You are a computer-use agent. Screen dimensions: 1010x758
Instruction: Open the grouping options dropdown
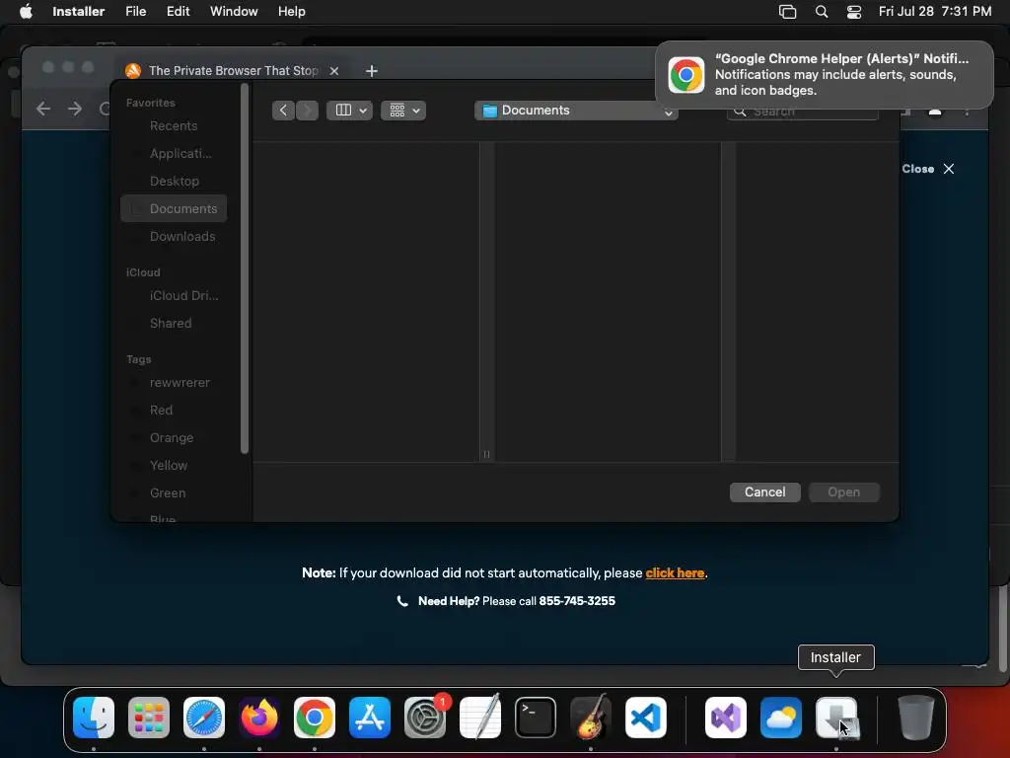point(403,111)
